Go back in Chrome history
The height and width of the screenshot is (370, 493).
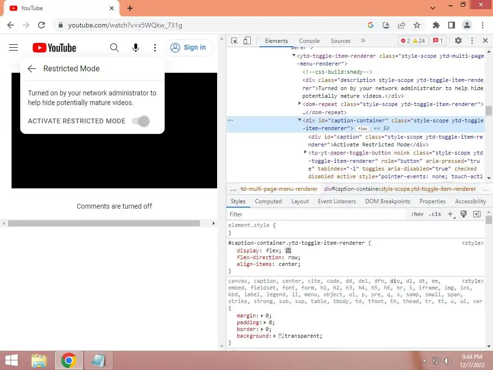coord(11,25)
